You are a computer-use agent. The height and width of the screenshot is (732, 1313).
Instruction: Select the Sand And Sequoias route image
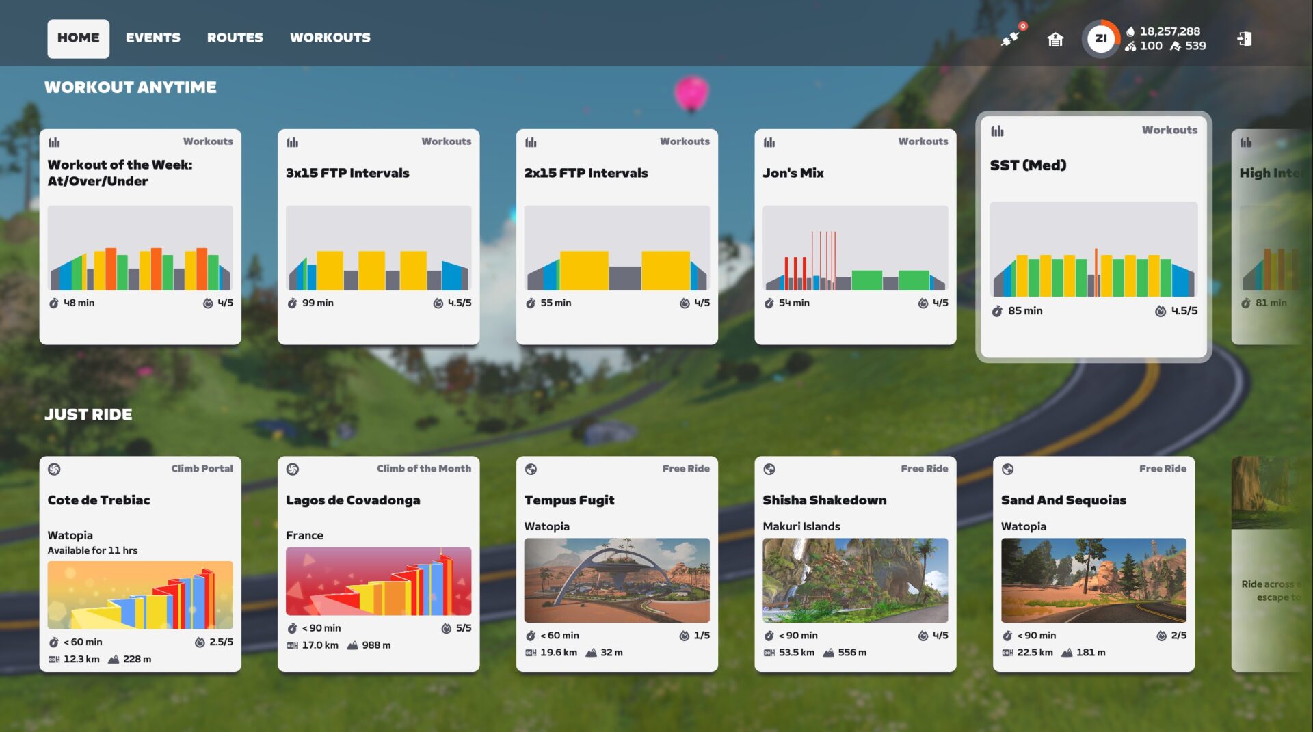point(1093,580)
